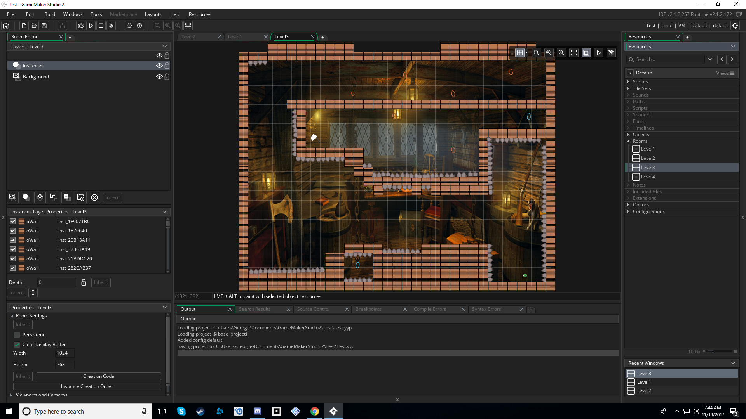Screen dimensions: 746x419
Task: Create new tile layer icon
Action: [x=40, y=197]
